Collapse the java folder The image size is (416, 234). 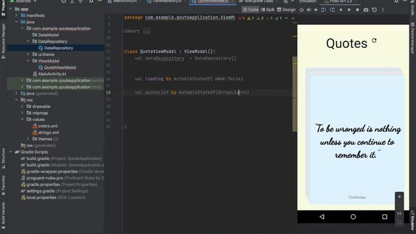coord(16,22)
